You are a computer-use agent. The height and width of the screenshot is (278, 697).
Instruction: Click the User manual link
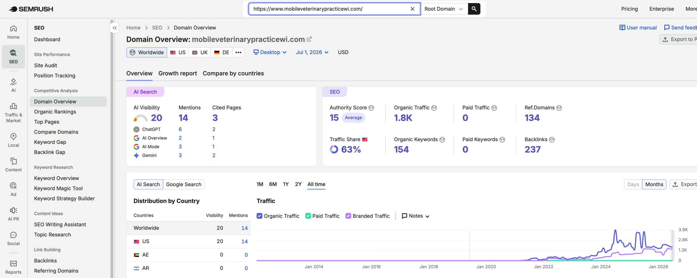click(638, 28)
